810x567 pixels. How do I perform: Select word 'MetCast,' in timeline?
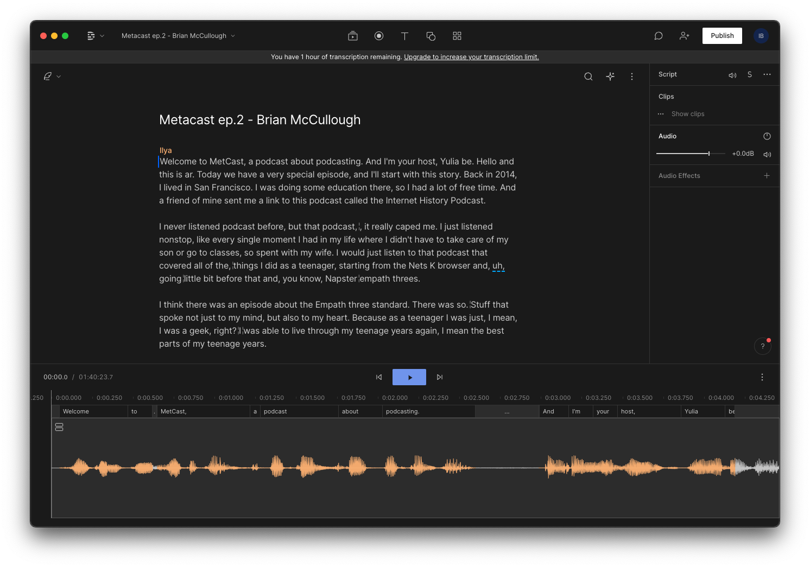204,411
